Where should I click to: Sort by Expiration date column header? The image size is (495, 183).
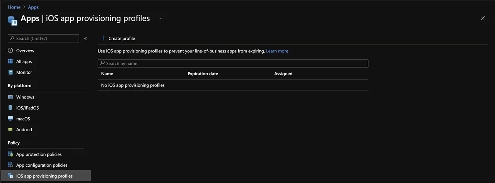(x=203, y=74)
